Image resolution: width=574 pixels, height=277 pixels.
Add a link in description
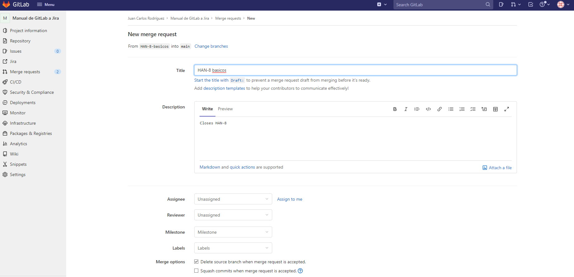tap(439, 109)
